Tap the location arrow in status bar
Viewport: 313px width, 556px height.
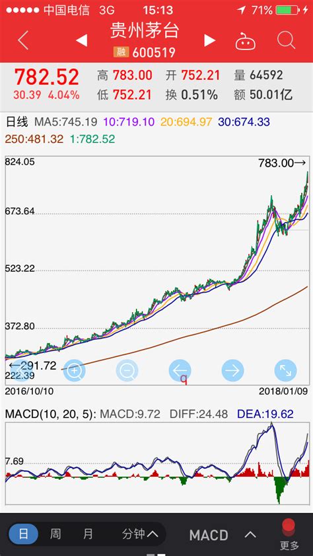(242, 11)
